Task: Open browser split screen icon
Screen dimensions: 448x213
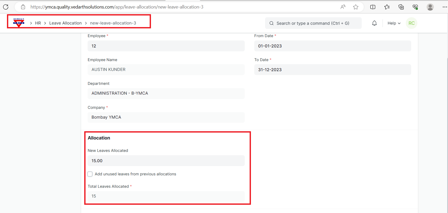Action: (373, 7)
